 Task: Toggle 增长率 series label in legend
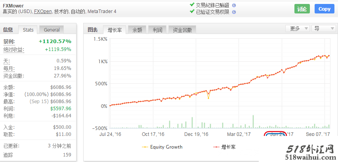229,147
